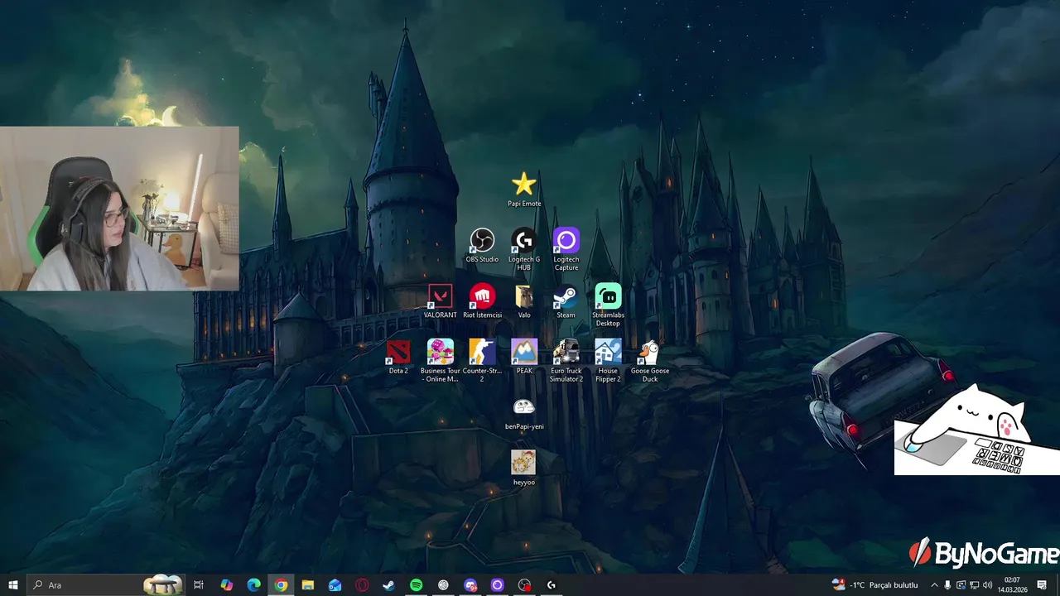Switch to Google Chrome in the taskbar
The width and height of the screenshot is (1060, 596).
(282, 585)
